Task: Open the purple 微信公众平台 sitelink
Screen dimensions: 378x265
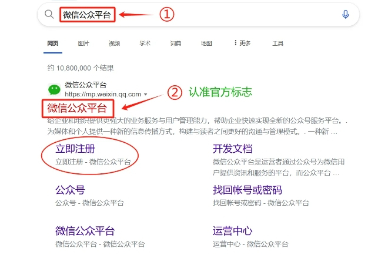Action: pyautogui.click(x=85, y=231)
